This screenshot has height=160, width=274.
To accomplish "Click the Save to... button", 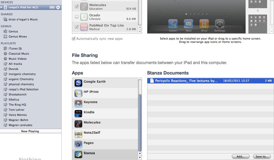I will 262,156.
